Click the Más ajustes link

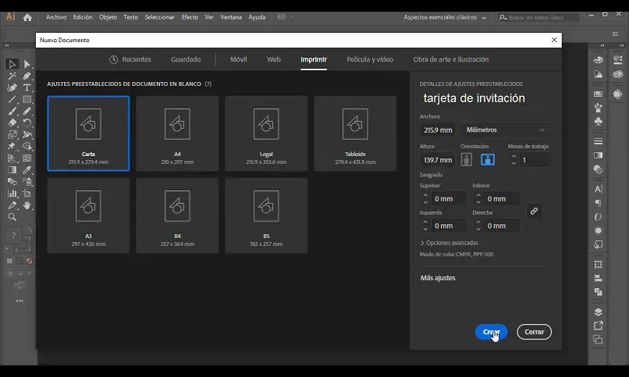point(438,278)
